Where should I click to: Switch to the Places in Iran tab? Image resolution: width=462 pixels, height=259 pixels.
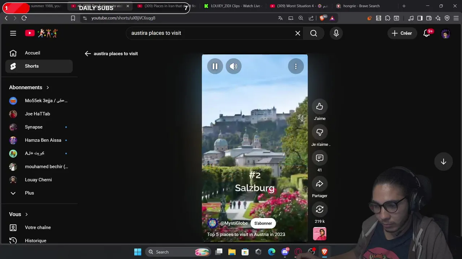[167, 6]
